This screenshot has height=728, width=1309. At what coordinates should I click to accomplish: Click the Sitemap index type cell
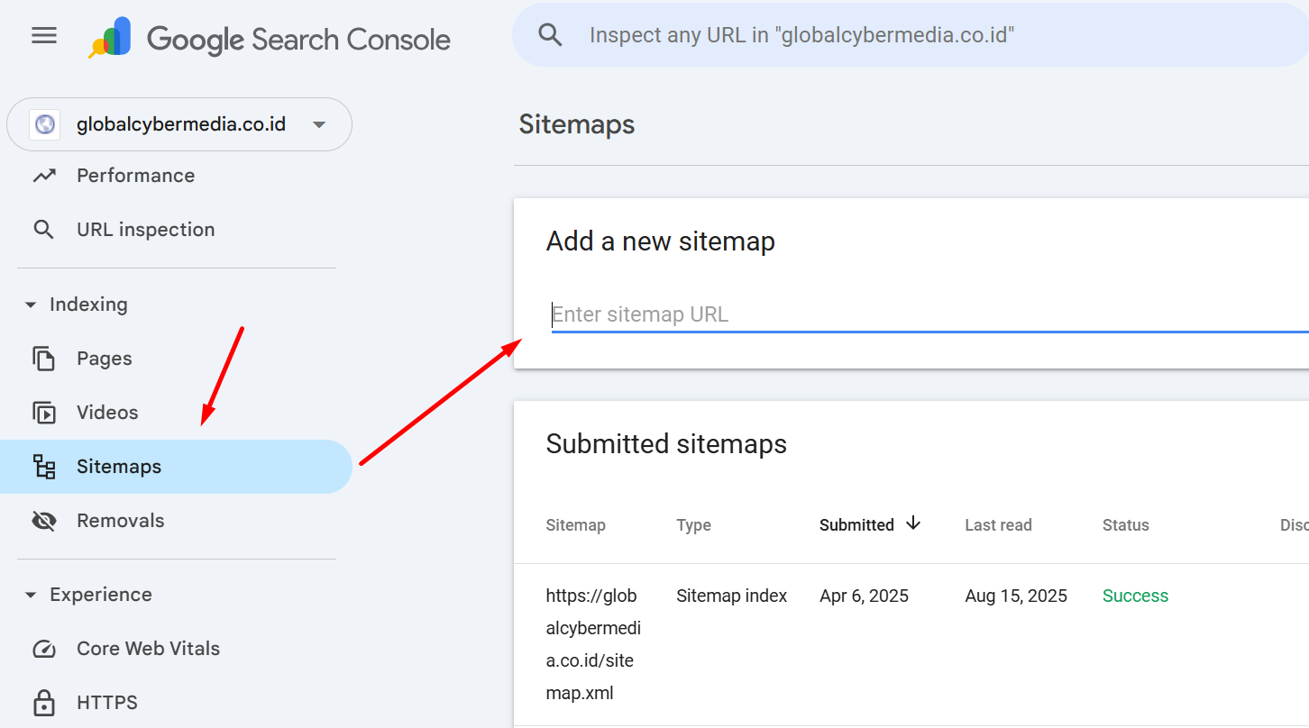click(731, 596)
